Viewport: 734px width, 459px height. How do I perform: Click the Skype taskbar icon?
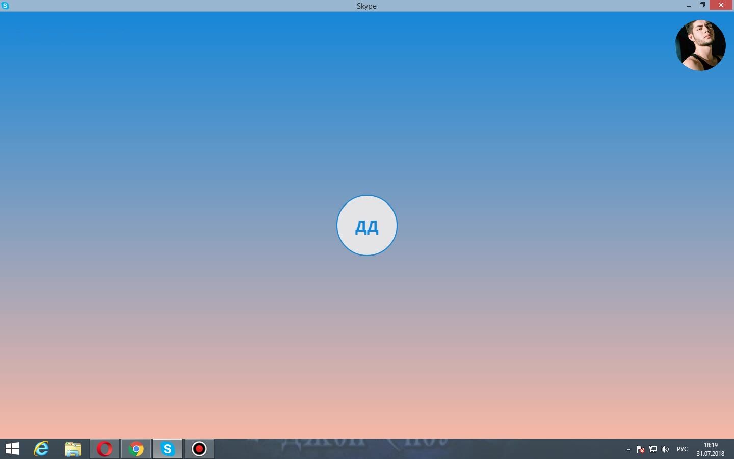pos(168,449)
